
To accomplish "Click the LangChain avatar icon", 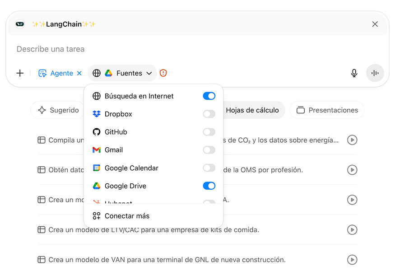I will 20,24.
